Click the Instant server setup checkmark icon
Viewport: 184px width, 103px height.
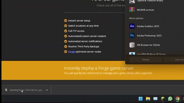coord(66,21)
